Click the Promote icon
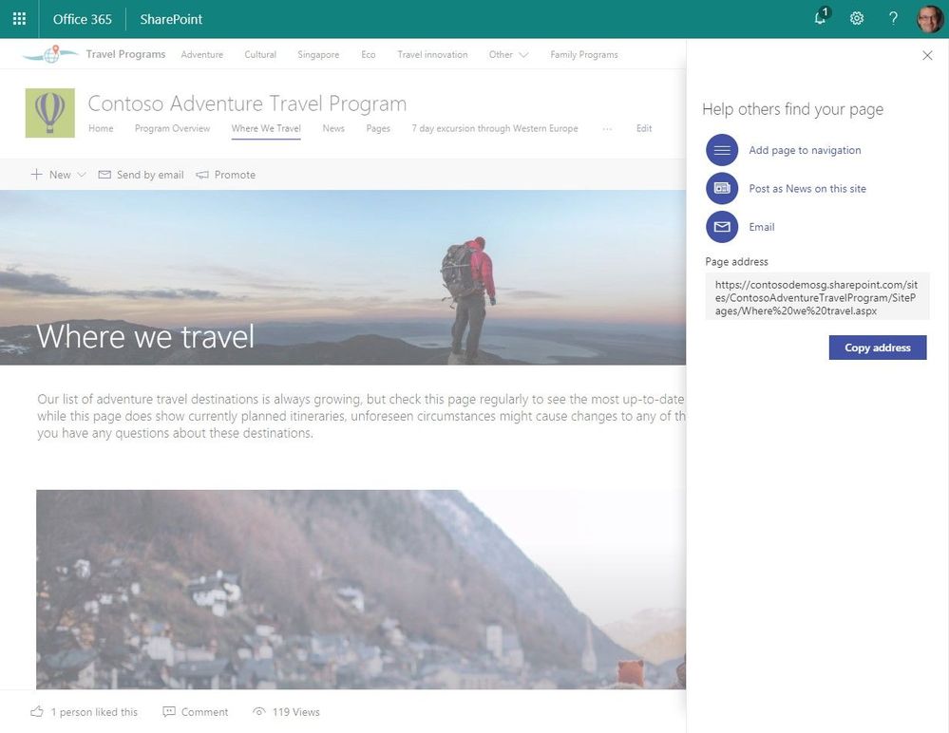This screenshot has width=949, height=733. [x=202, y=174]
